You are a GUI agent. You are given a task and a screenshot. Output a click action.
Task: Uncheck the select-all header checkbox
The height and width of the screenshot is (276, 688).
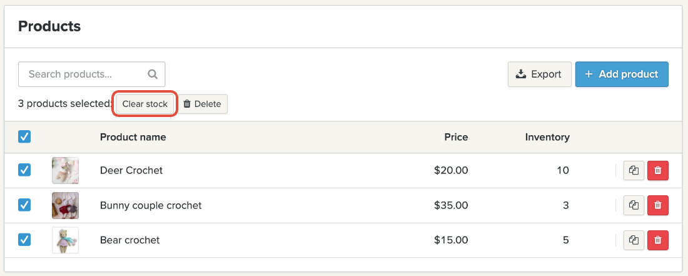pos(24,136)
